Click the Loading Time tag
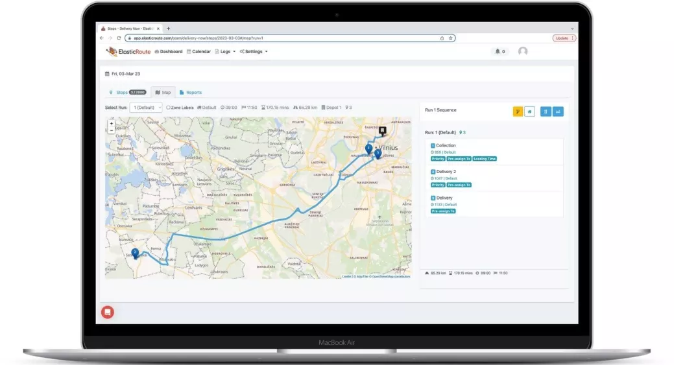 [485, 159]
